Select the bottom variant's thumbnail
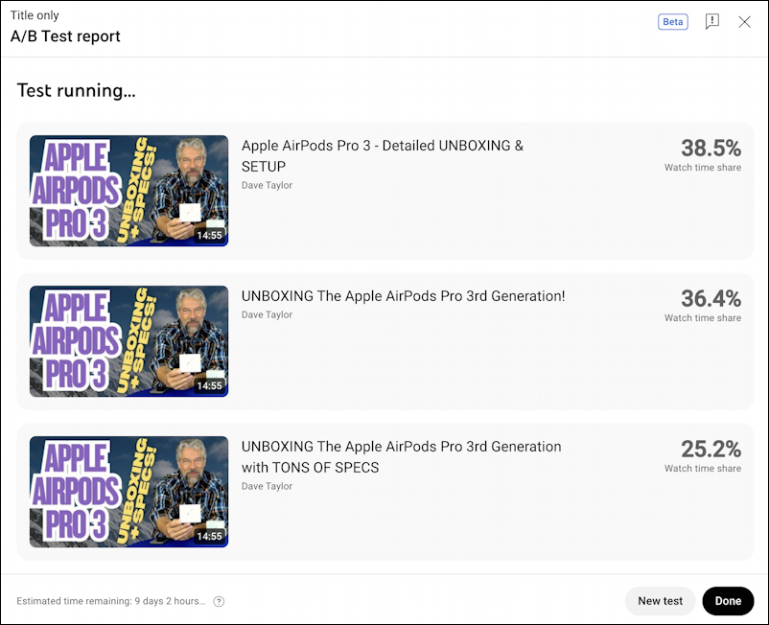This screenshot has width=769, height=625. tap(128, 492)
